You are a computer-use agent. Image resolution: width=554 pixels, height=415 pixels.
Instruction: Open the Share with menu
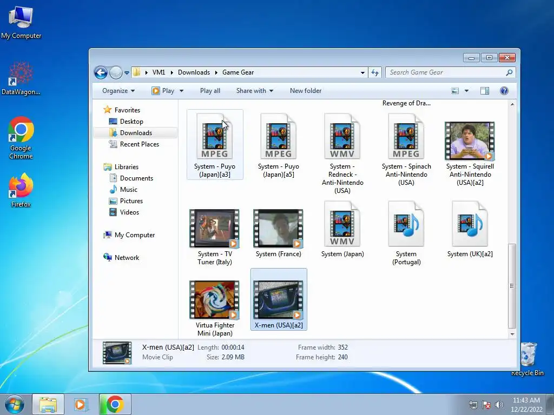255,91
